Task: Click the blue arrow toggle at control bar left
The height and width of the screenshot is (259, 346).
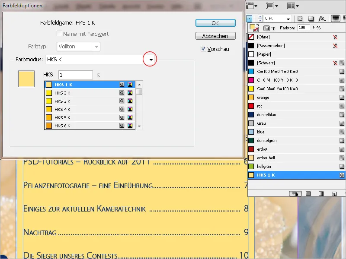Action: pyautogui.click(x=250, y=19)
